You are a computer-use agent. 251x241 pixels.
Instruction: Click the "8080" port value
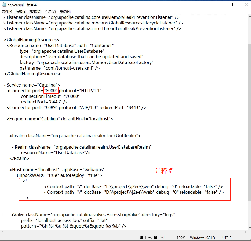pos(51,91)
